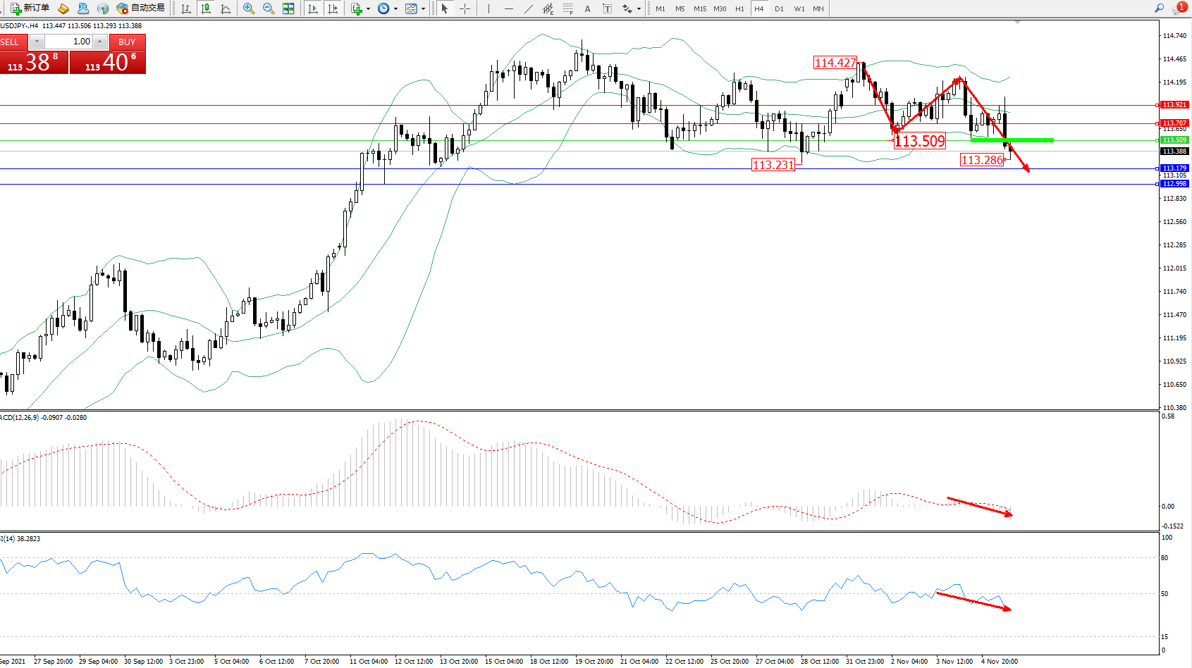This screenshot has height=668, width=1192.
Task: Switch chart to line chart mode
Action: click(x=226, y=8)
